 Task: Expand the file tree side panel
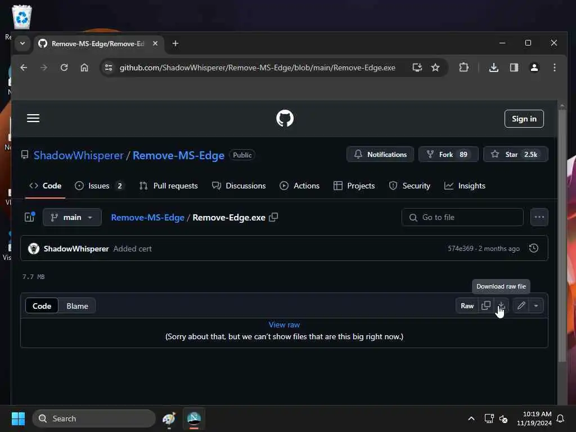click(x=29, y=218)
